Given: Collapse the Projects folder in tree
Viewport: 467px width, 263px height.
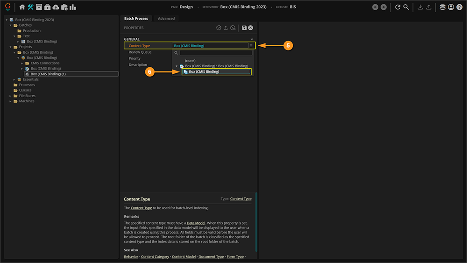Looking at the screenshot, I should point(11,47).
